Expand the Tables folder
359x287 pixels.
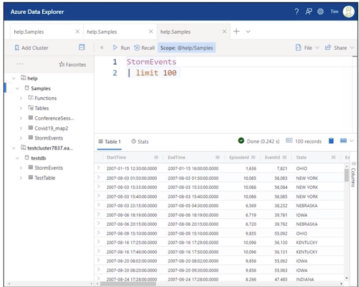pyautogui.click(x=21, y=108)
